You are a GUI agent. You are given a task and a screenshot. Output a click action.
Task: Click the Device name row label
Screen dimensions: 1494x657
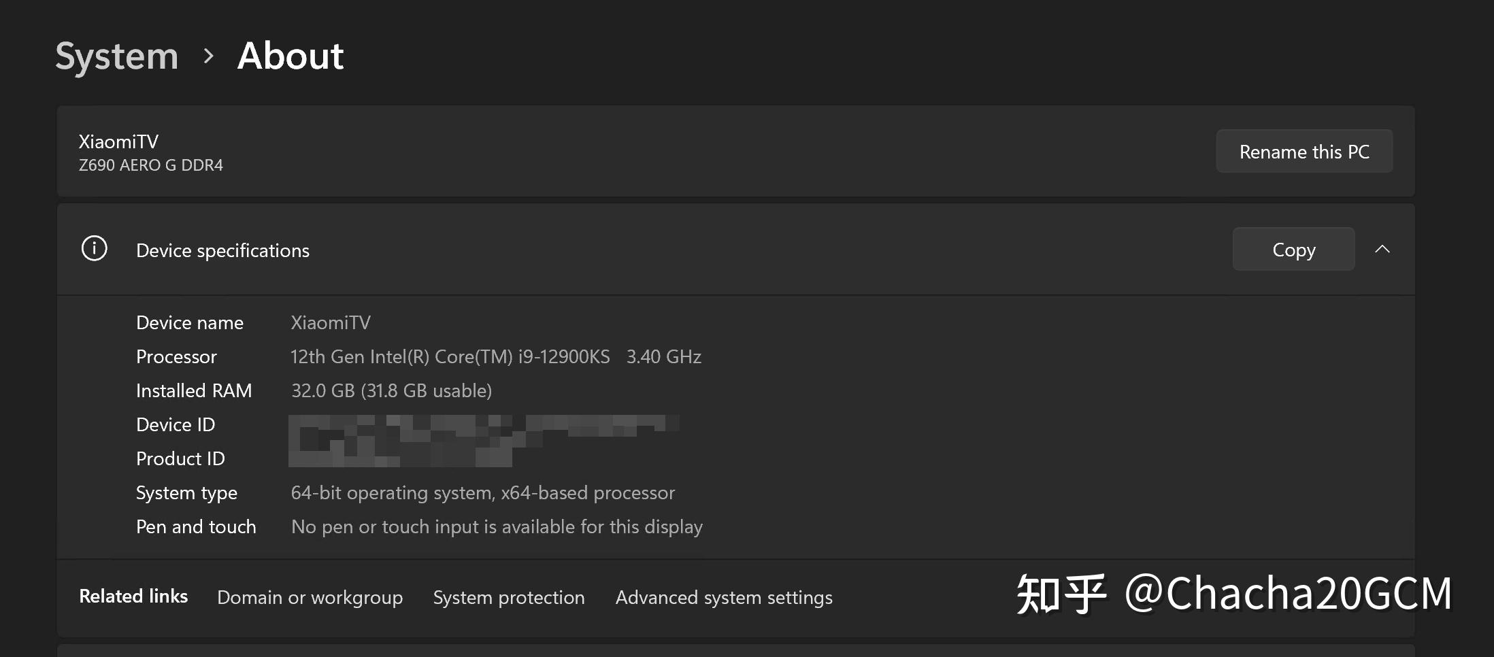[x=190, y=322]
